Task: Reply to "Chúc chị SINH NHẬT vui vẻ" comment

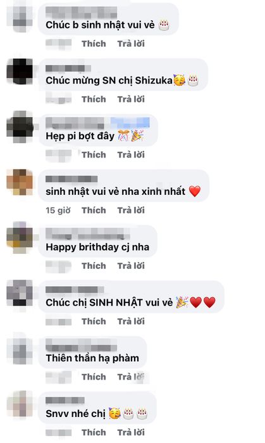Action: 131,321
